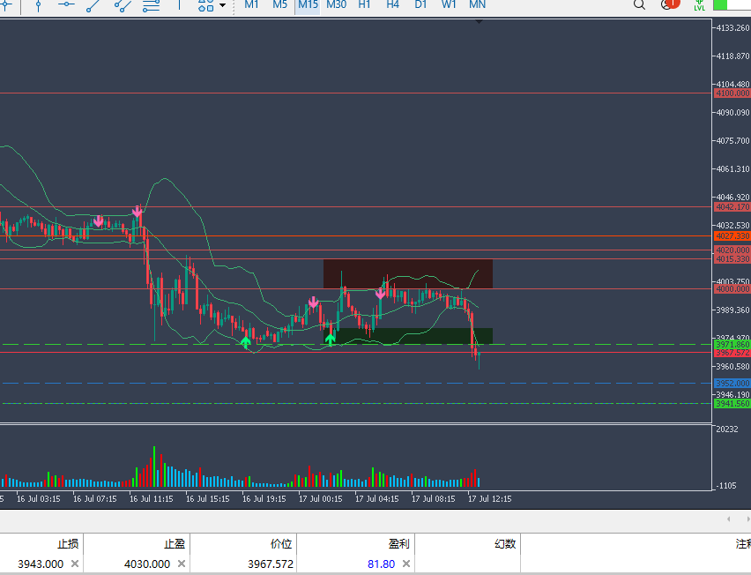Screen dimensions: 751x575
Task: Select the equidistant channel tool
Action: [x=123, y=5]
